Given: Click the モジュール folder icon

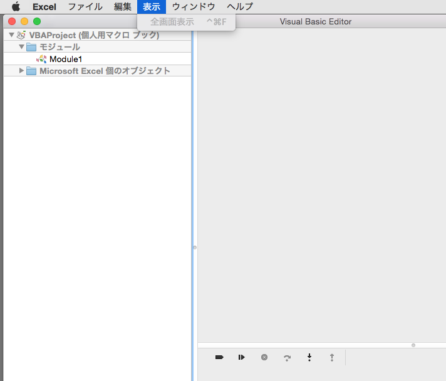Looking at the screenshot, I should (x=31, y=47).
